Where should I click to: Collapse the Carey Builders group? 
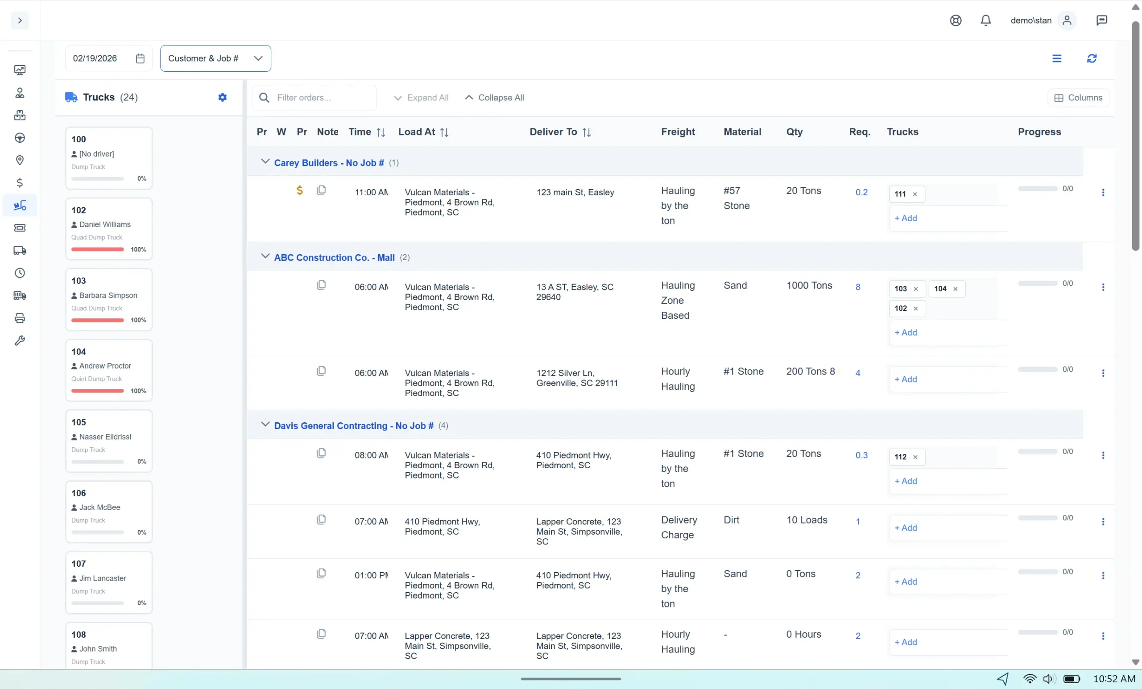coord(265,162)
